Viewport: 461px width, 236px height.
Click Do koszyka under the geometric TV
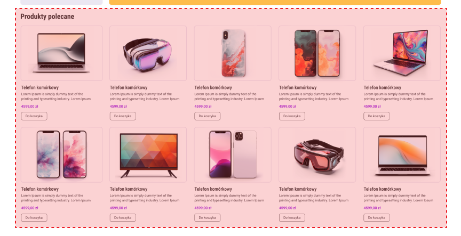(x=123, y=218)
